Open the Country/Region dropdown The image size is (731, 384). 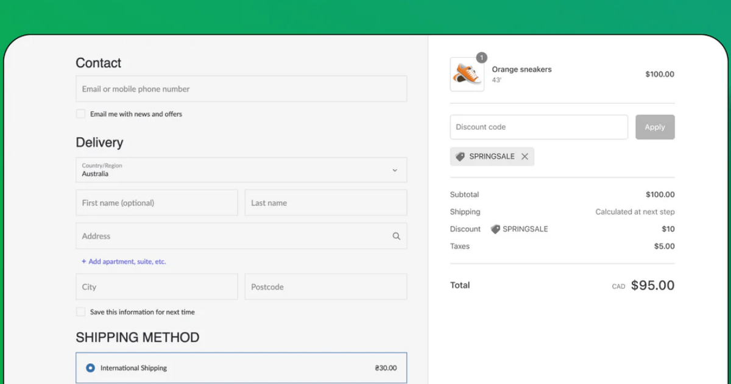(241, 170)
